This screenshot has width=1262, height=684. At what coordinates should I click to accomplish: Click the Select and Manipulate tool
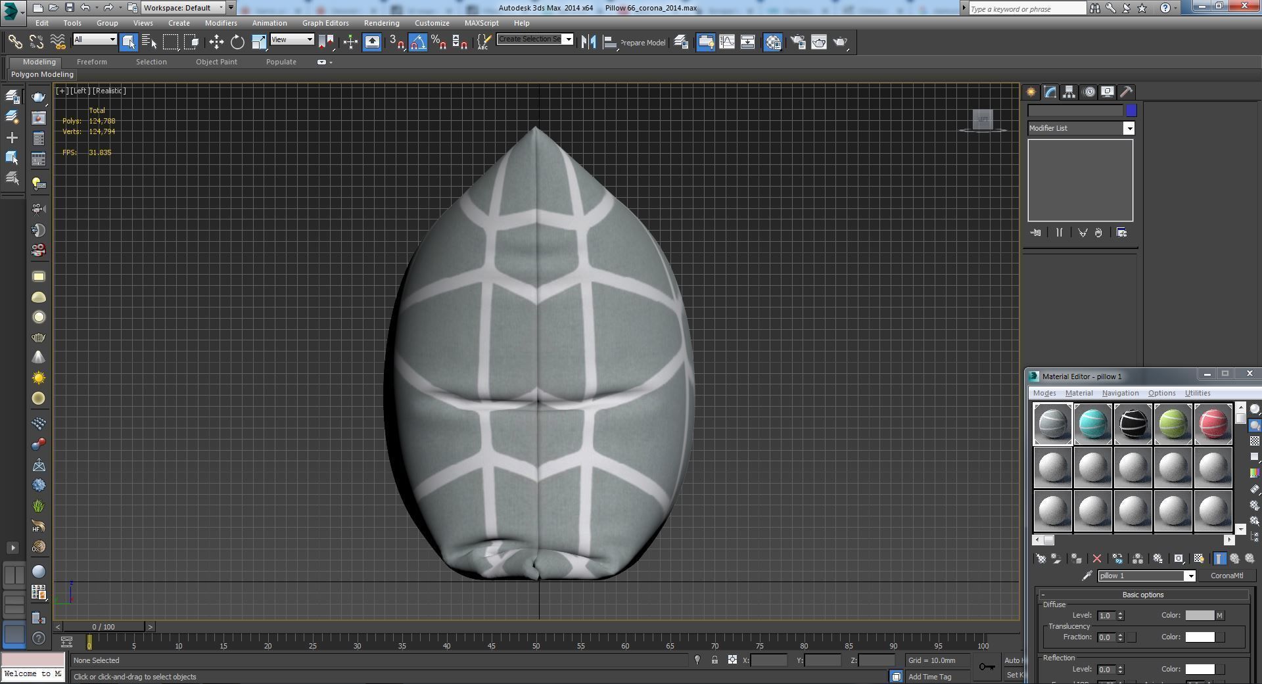coord(350,42)
